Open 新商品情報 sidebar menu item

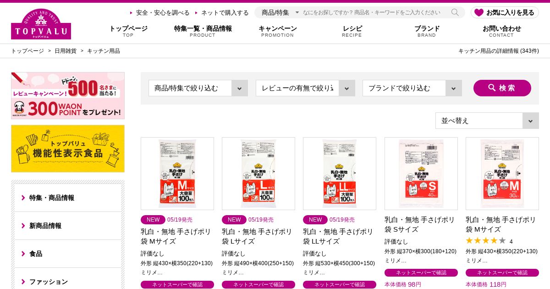tap(68, 226)
